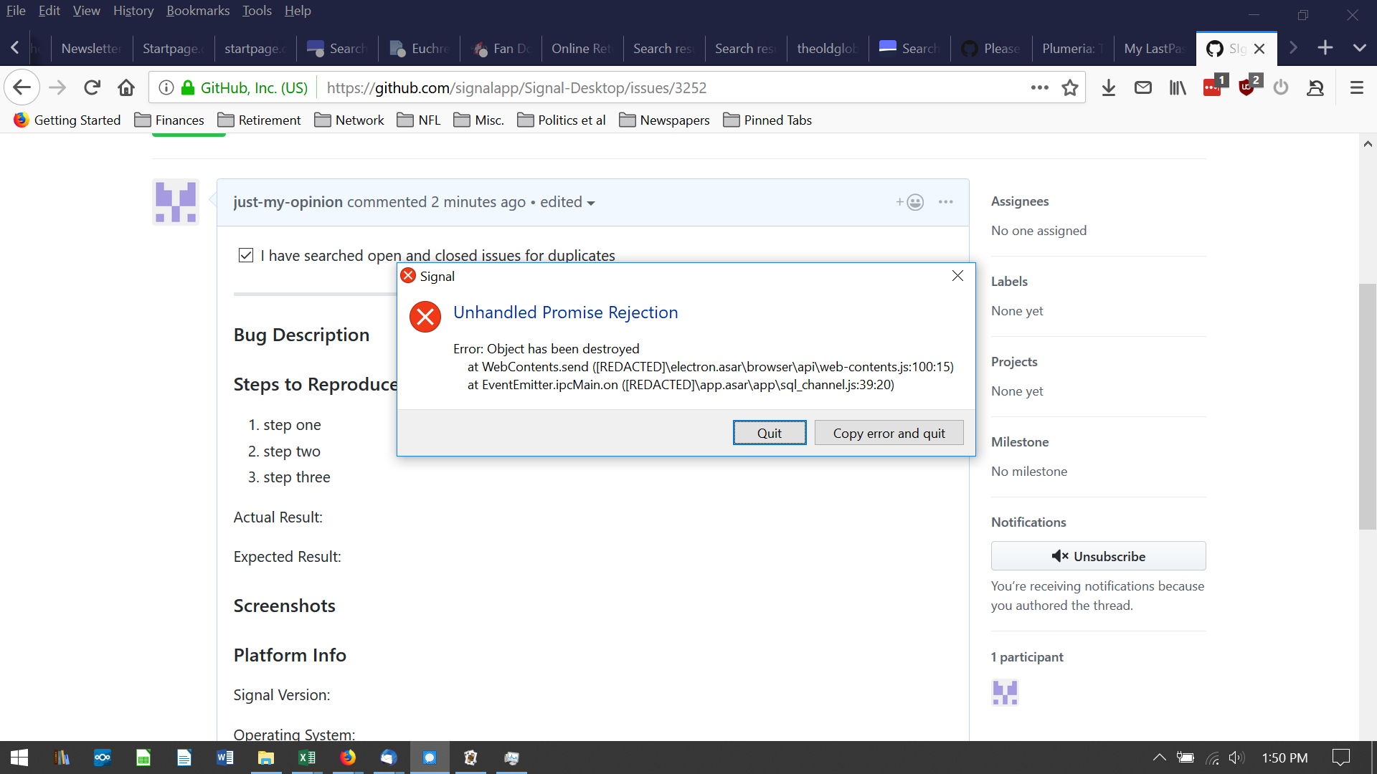
Task: Open the LastPass extension icon
Action: pyautogui.click(x=1213, y=87)
